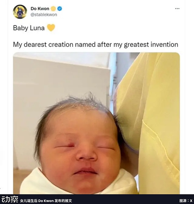Open Do Kwon's profile avatar
Image resolution: width=194 pixels, height=204 pixels.
20,12
